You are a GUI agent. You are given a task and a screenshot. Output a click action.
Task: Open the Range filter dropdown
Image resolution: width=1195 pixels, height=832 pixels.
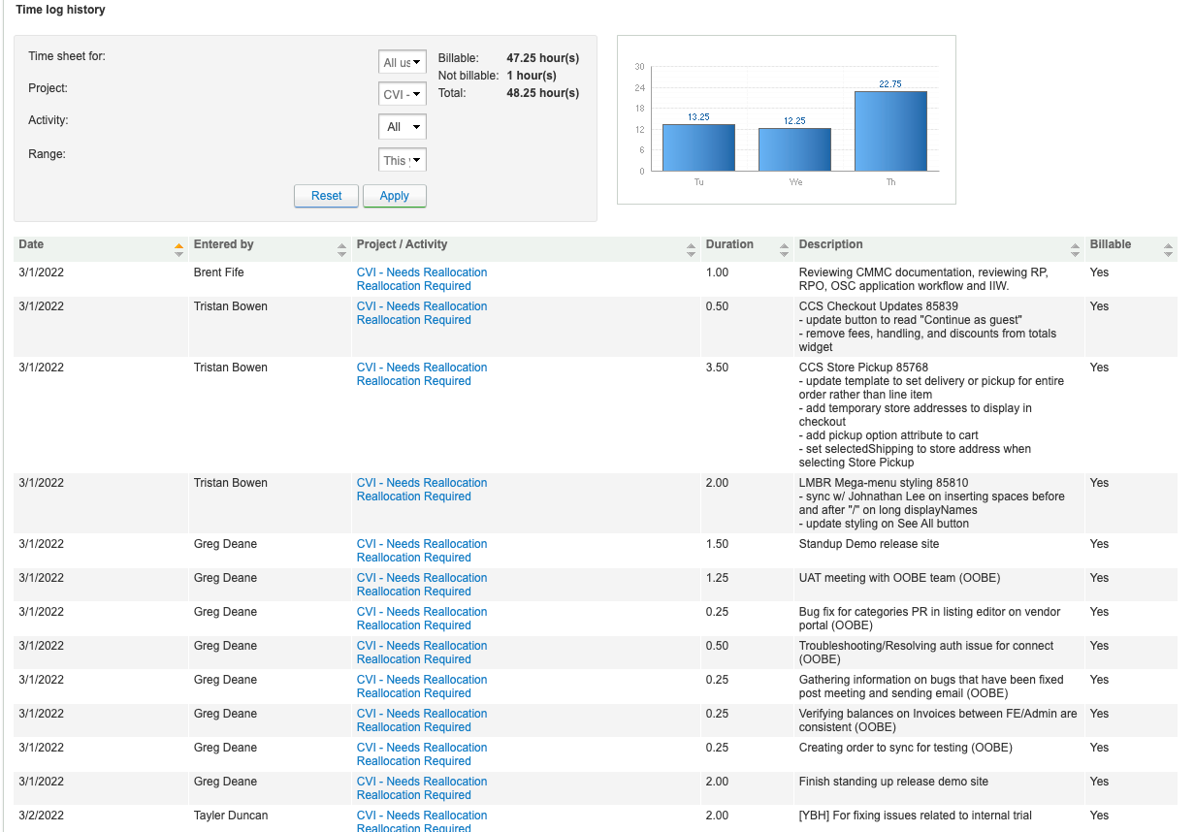click(403, 160)
